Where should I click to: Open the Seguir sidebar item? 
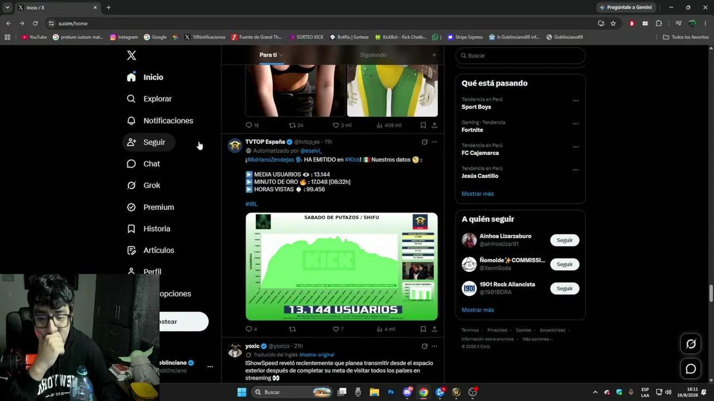tap(148, 142)
